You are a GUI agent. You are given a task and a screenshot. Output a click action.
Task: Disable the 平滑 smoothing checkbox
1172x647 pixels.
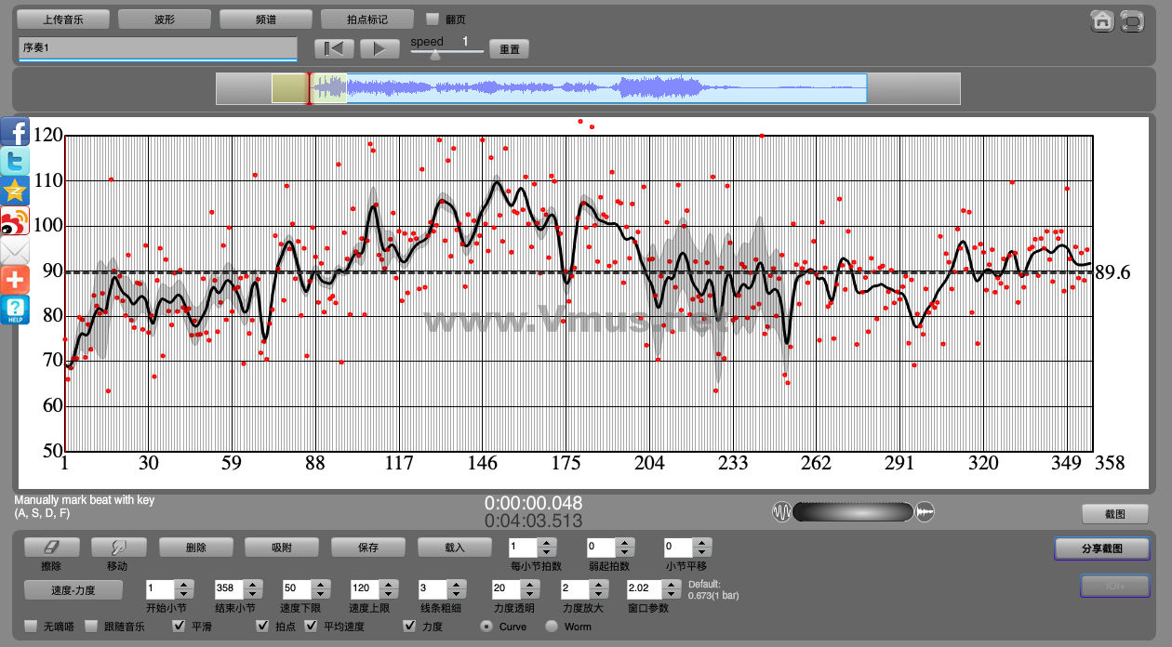pos(180,627)
